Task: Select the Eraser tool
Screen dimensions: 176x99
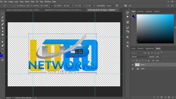Action: click(2, 31)
